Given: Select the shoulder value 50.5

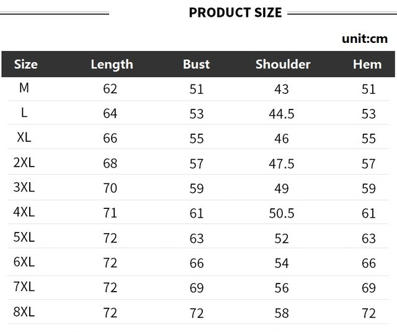Looking at the screenshot, I should click(282, 213).
